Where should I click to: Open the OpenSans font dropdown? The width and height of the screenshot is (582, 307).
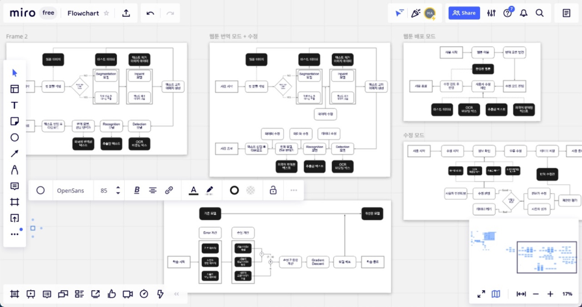tap(70, 190)
